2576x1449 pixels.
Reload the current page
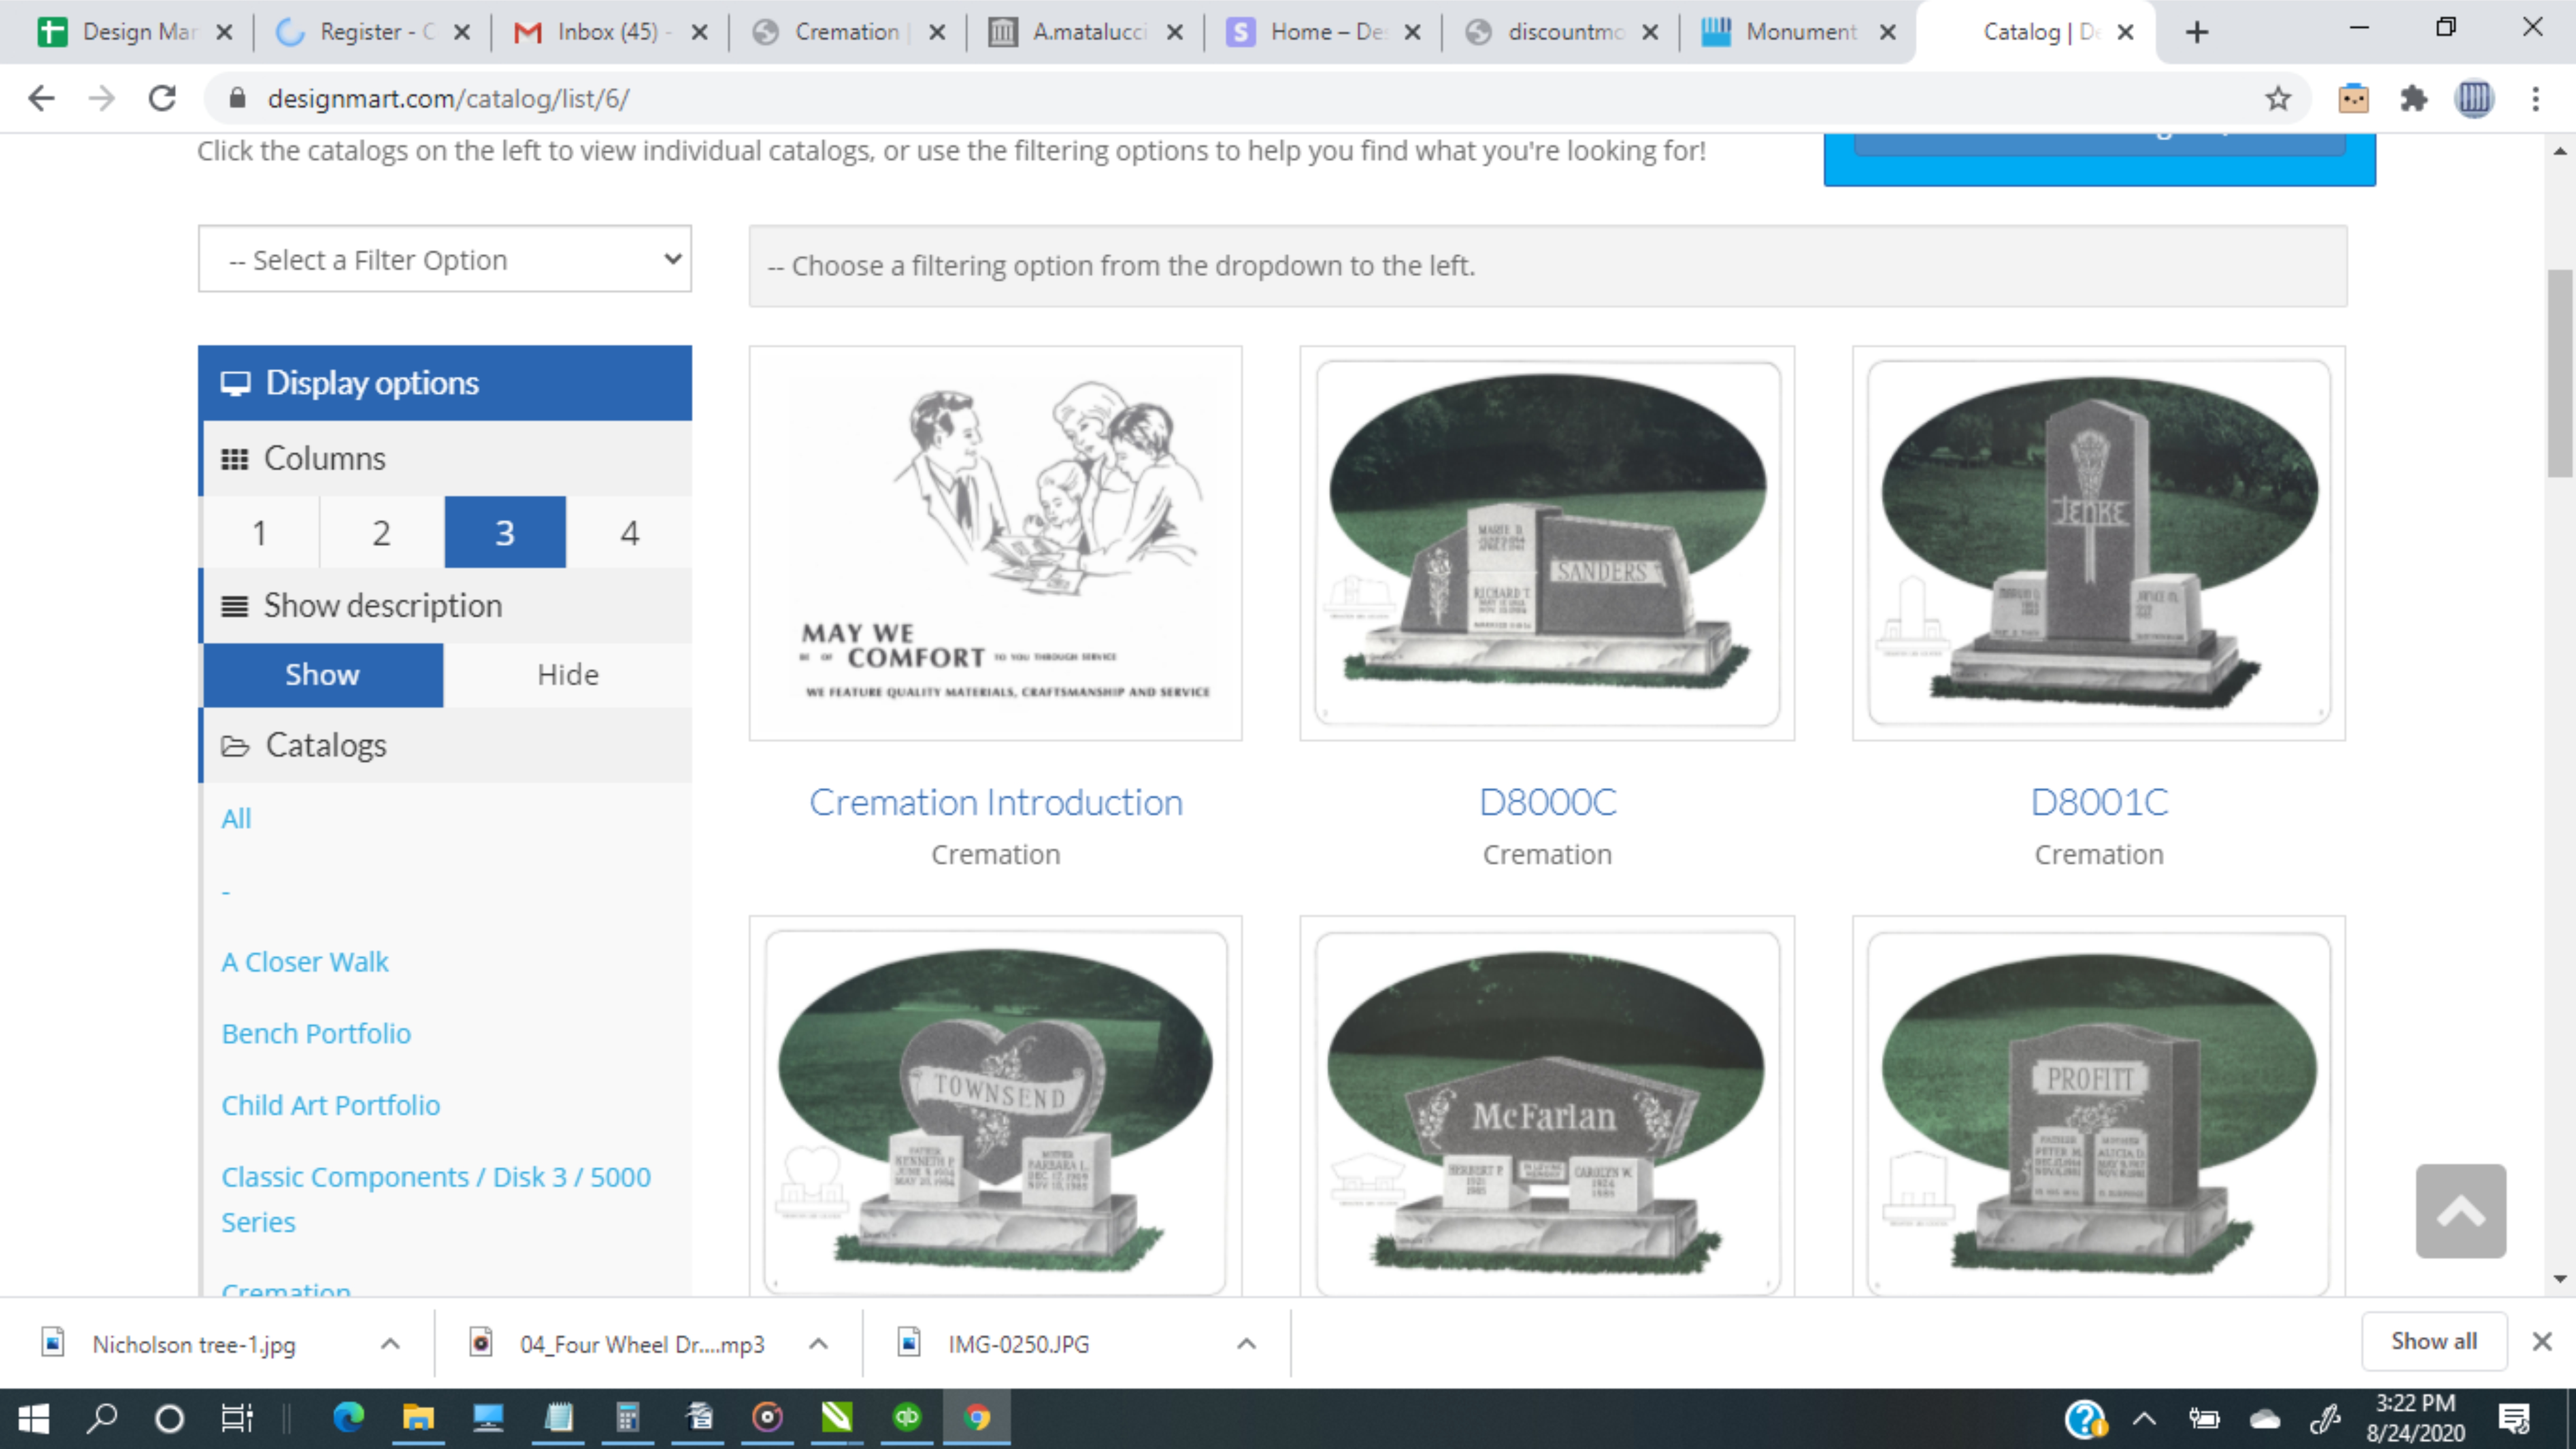(162, 98)
